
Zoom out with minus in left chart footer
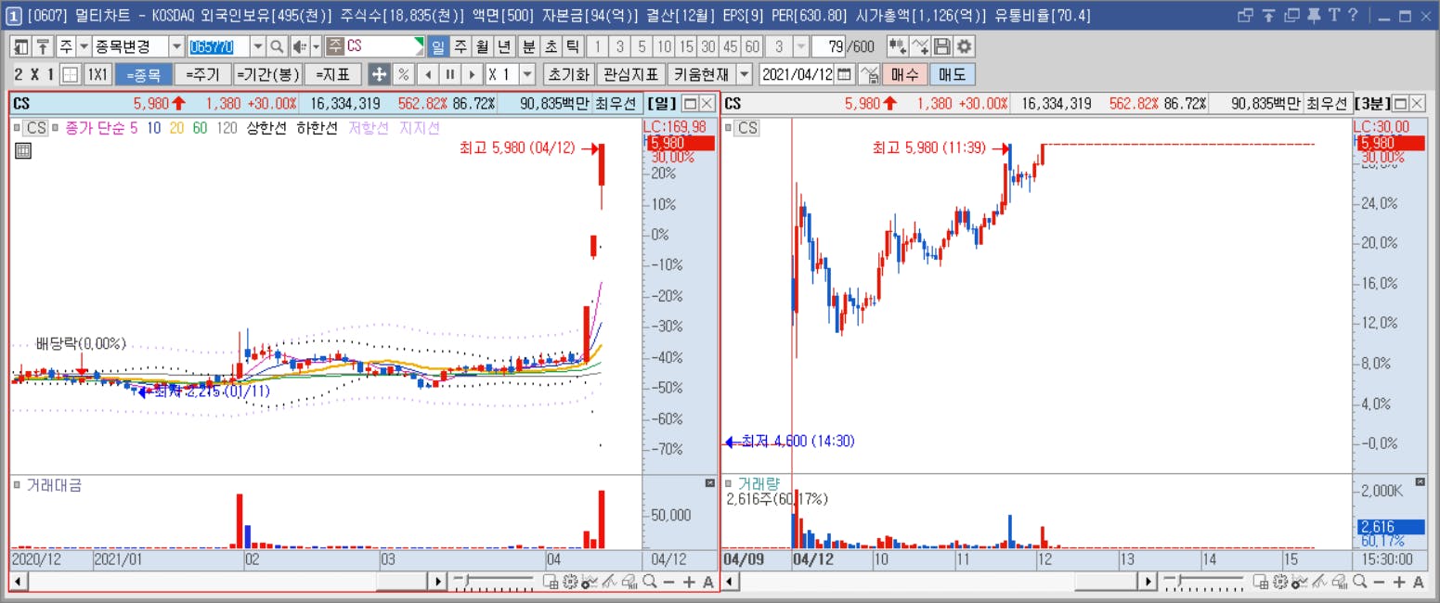(668, 582)
